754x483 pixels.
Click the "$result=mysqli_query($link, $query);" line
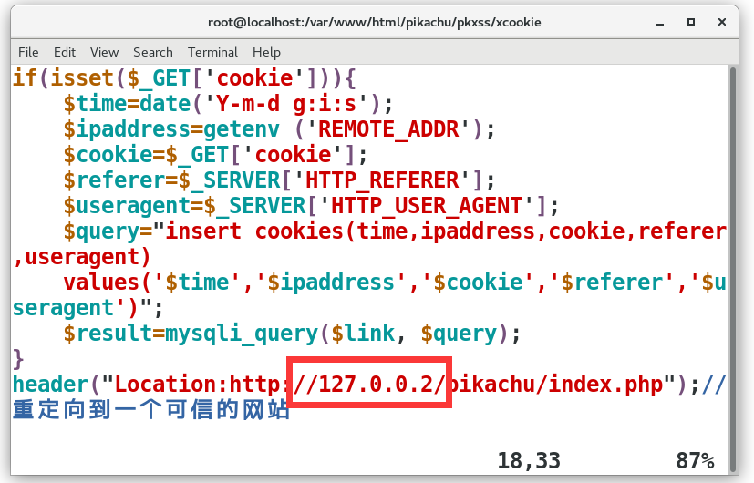point(292,333)
